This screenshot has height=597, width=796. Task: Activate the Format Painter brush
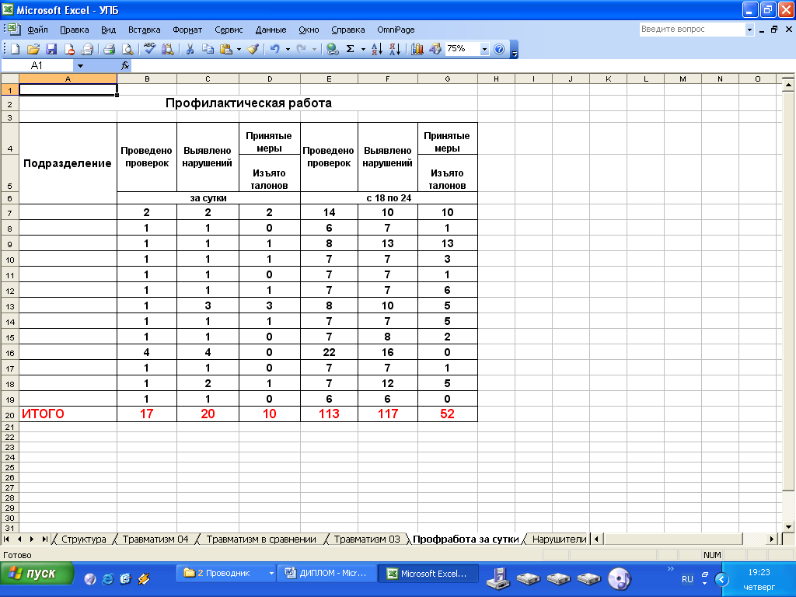(253, 49)
